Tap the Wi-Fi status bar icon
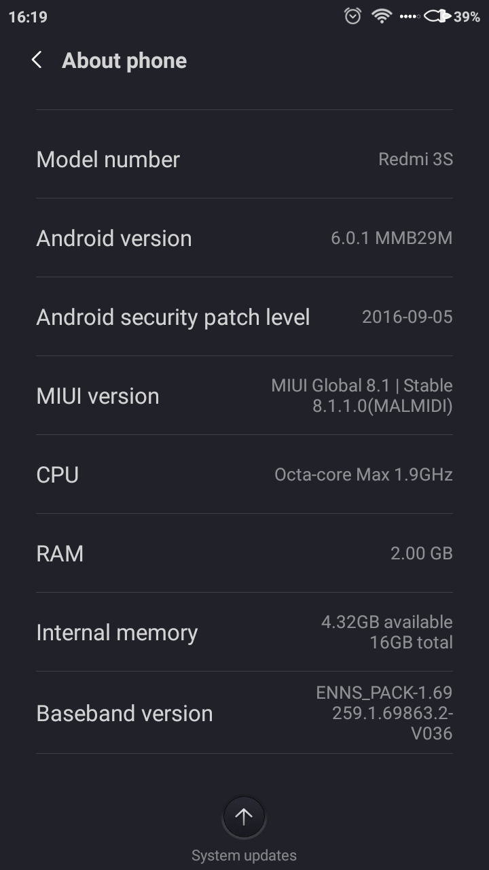The height and width of the screenshot is (870, 489). [382, 16]
